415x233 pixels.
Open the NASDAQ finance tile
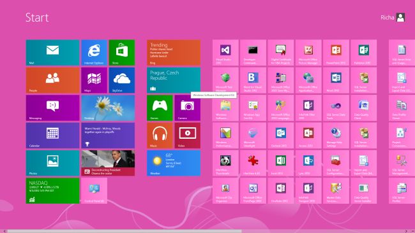click(52, 191)
